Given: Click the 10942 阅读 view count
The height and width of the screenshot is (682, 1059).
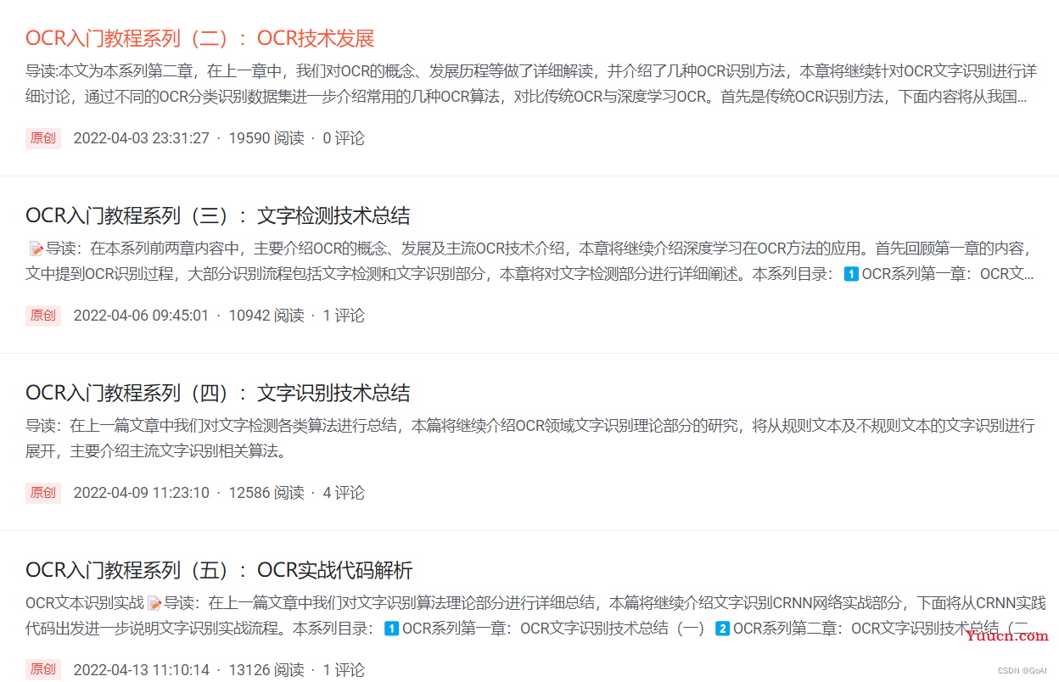Looking at the screenshot, I should (266, 316).
